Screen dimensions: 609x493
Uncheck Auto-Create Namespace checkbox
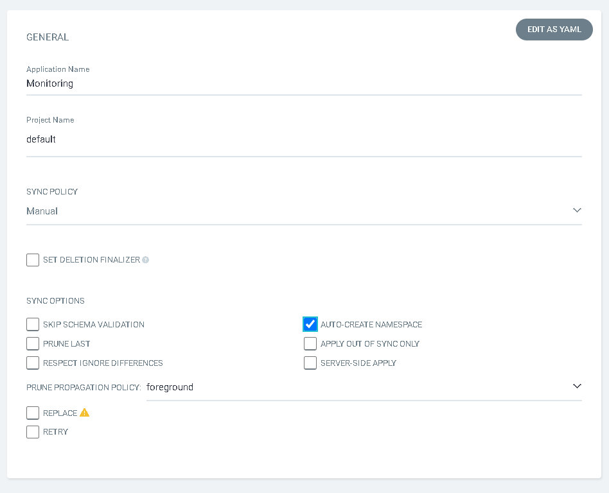pyautogui.click(x=310, y=324)
